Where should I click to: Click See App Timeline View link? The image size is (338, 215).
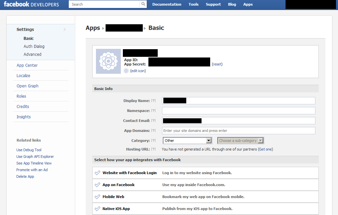(34, 163)
